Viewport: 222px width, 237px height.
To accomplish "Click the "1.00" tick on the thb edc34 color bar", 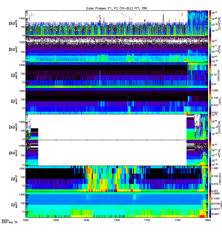I will pos(214,65).
